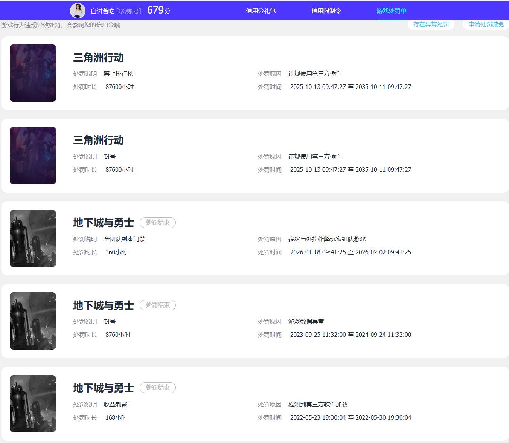Click the 游戏数据异常 reason

pyautogui.click(x=306, y=322)
